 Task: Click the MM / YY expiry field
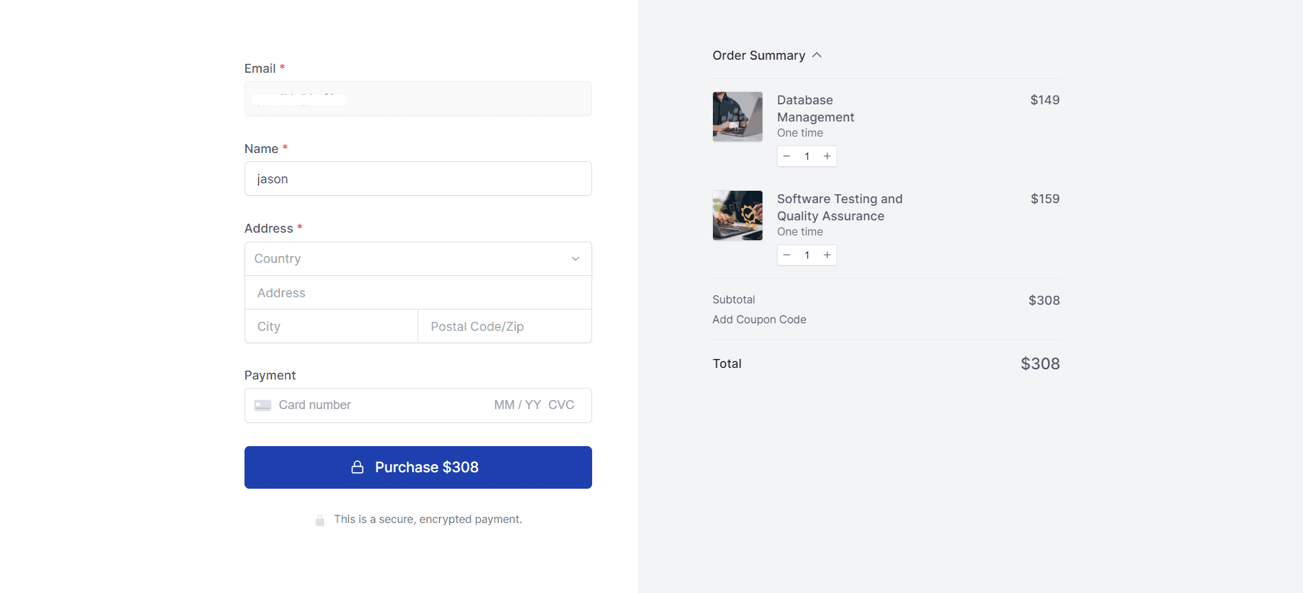(517, 406)
